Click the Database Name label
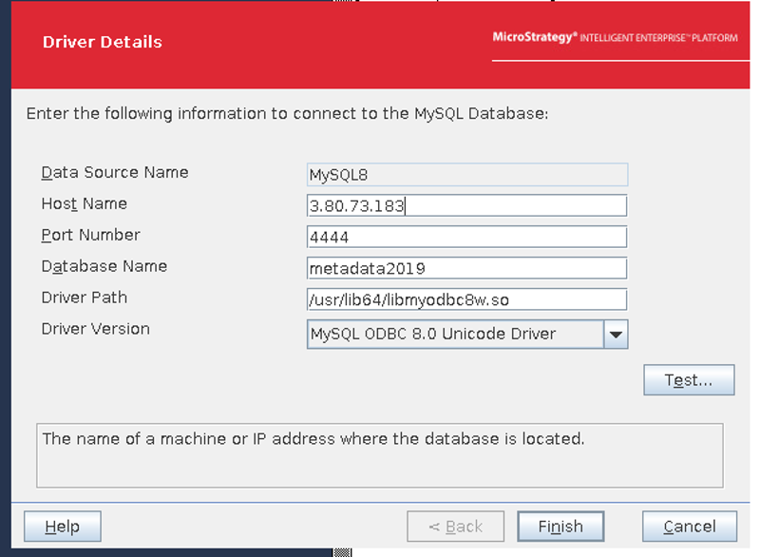The height and width of the screenshot is (557, 760). tap(101, 266)
